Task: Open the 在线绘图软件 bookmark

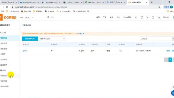Action: pyautogui.click(x=82, y=11)
